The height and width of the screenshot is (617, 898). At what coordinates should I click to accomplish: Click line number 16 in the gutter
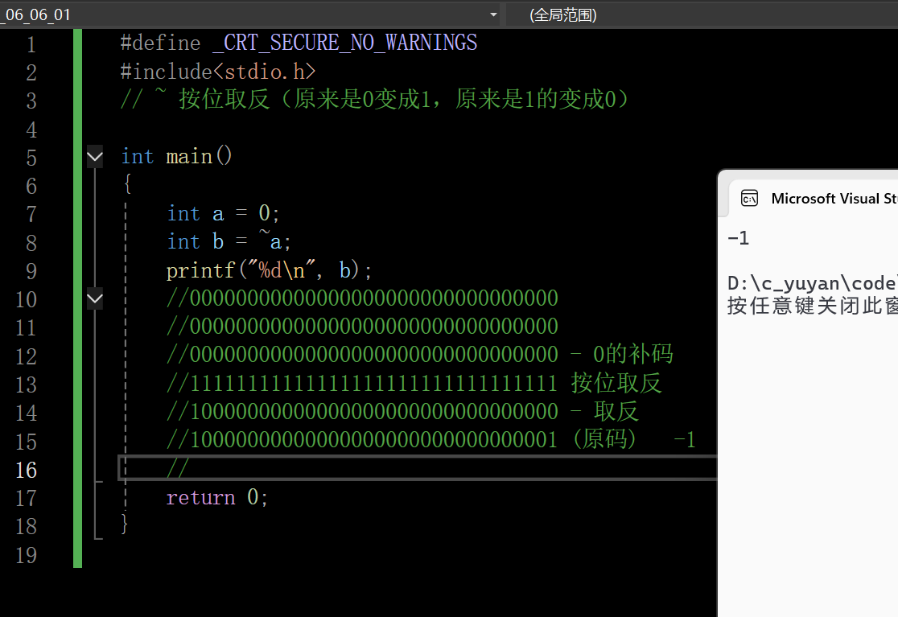(x=27, y=471)
